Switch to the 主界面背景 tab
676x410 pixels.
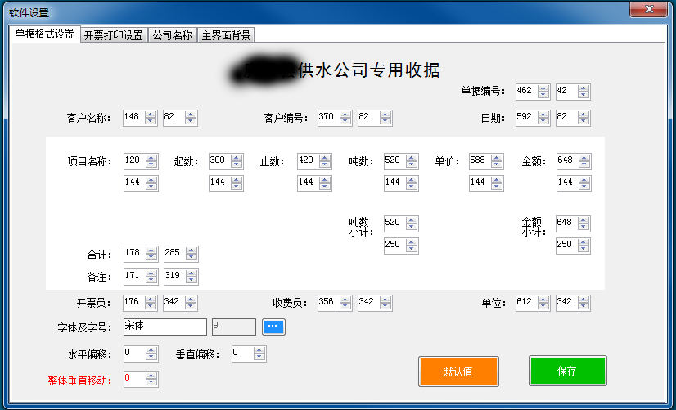coord(226,35)
